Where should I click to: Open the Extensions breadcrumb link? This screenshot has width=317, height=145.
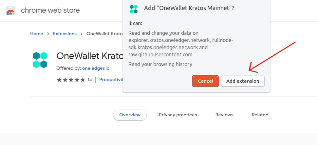click(65, 34)
